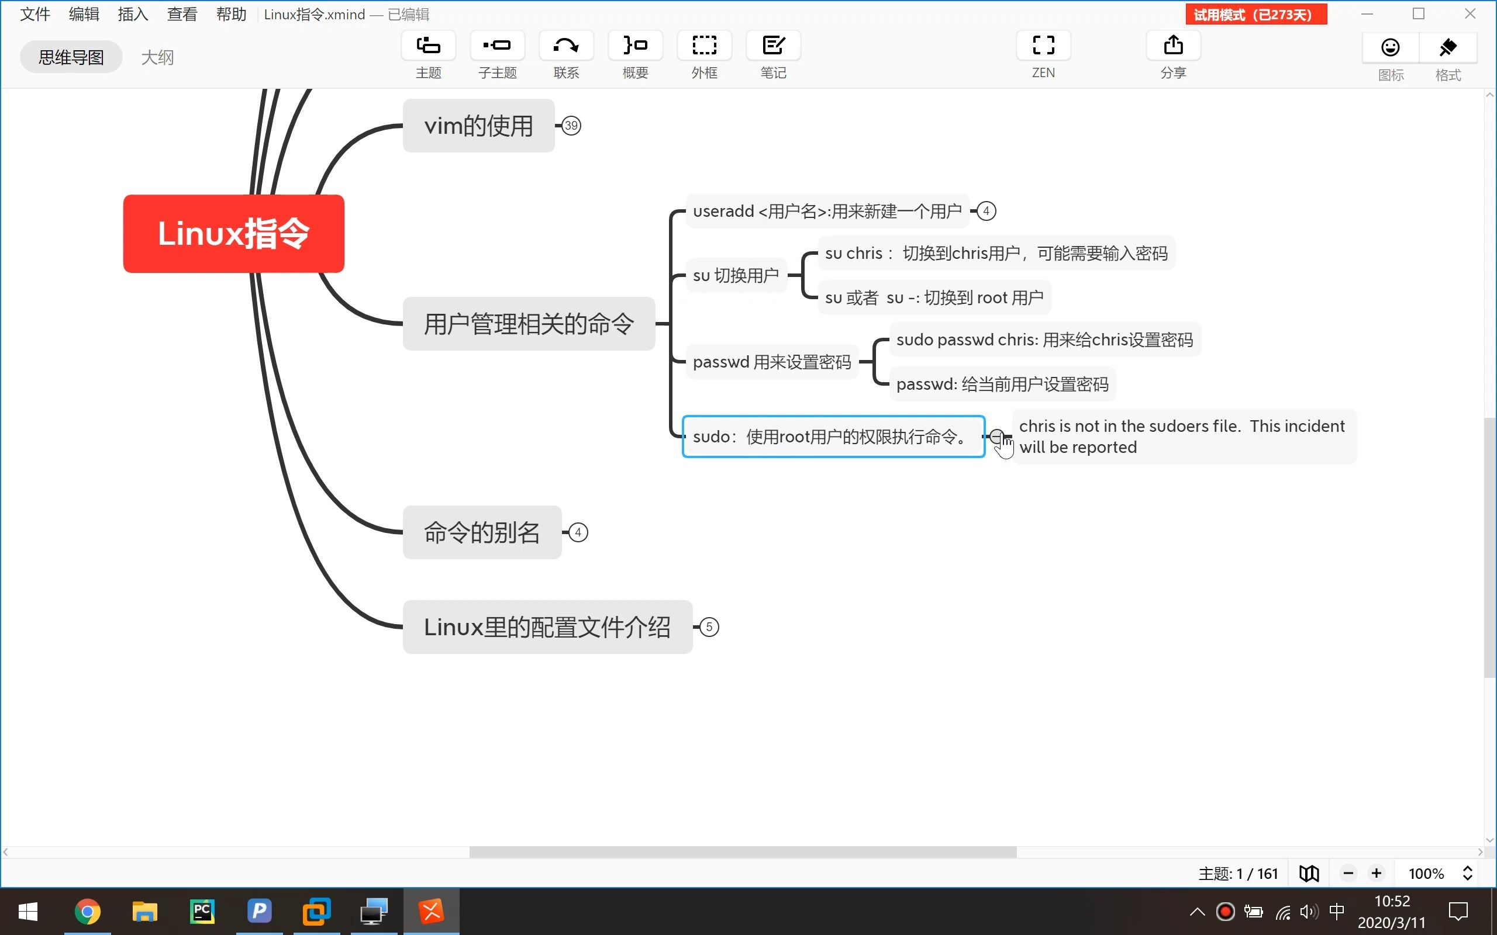Open the monitor app in taskbar
Image resolution: width=1497 pixels, height=935 pixels.
(374, 912)
